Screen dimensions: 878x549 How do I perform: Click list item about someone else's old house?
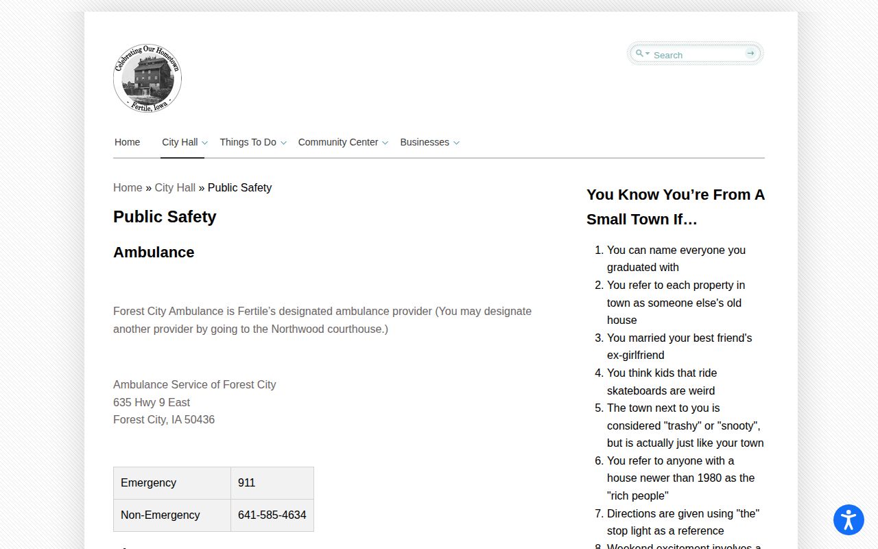676,303
